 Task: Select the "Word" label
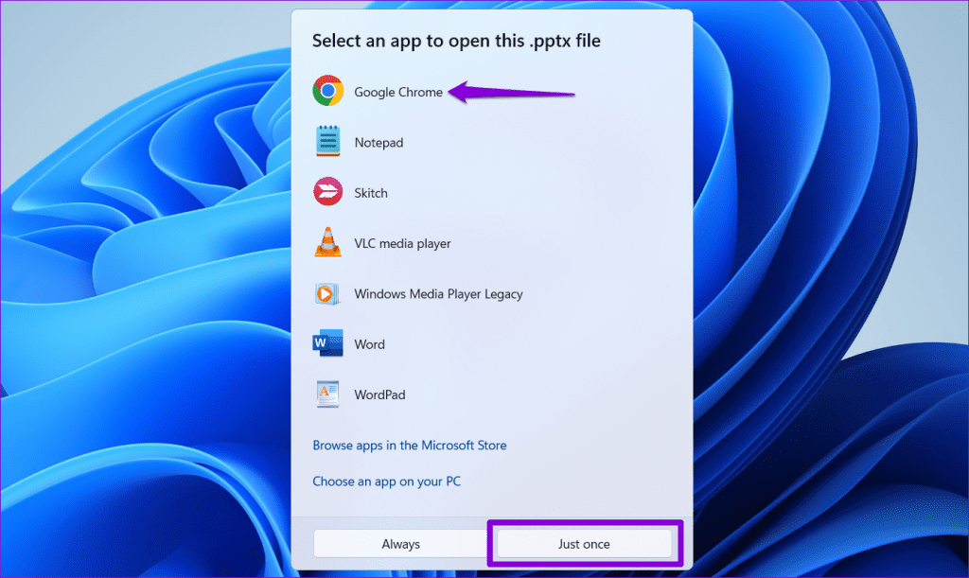370,344
